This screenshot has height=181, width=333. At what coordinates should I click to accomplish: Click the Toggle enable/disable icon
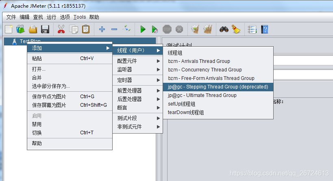pos(126,29)
